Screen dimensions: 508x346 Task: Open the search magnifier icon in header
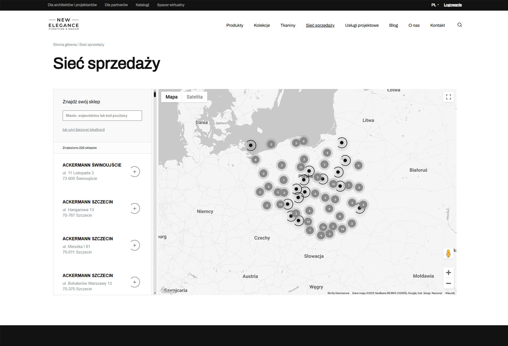coord(459,25)
